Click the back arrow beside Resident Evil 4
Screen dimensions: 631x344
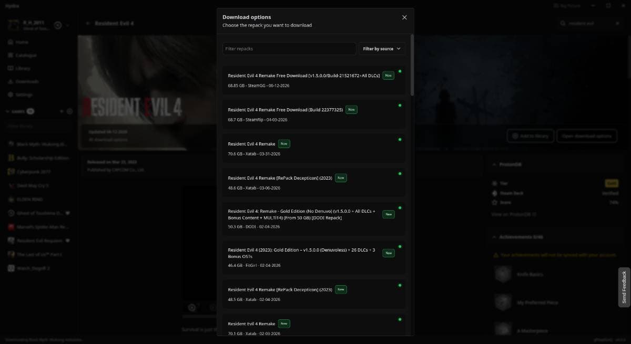pos(87,24)
